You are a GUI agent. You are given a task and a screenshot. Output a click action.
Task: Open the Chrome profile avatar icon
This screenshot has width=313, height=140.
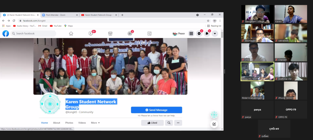coord(215,21)
